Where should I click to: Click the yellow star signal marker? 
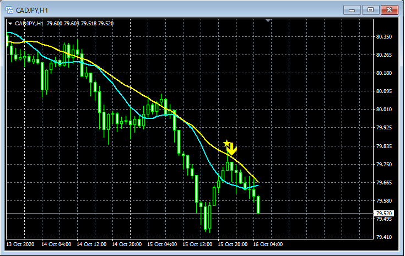tap(226, 143)
